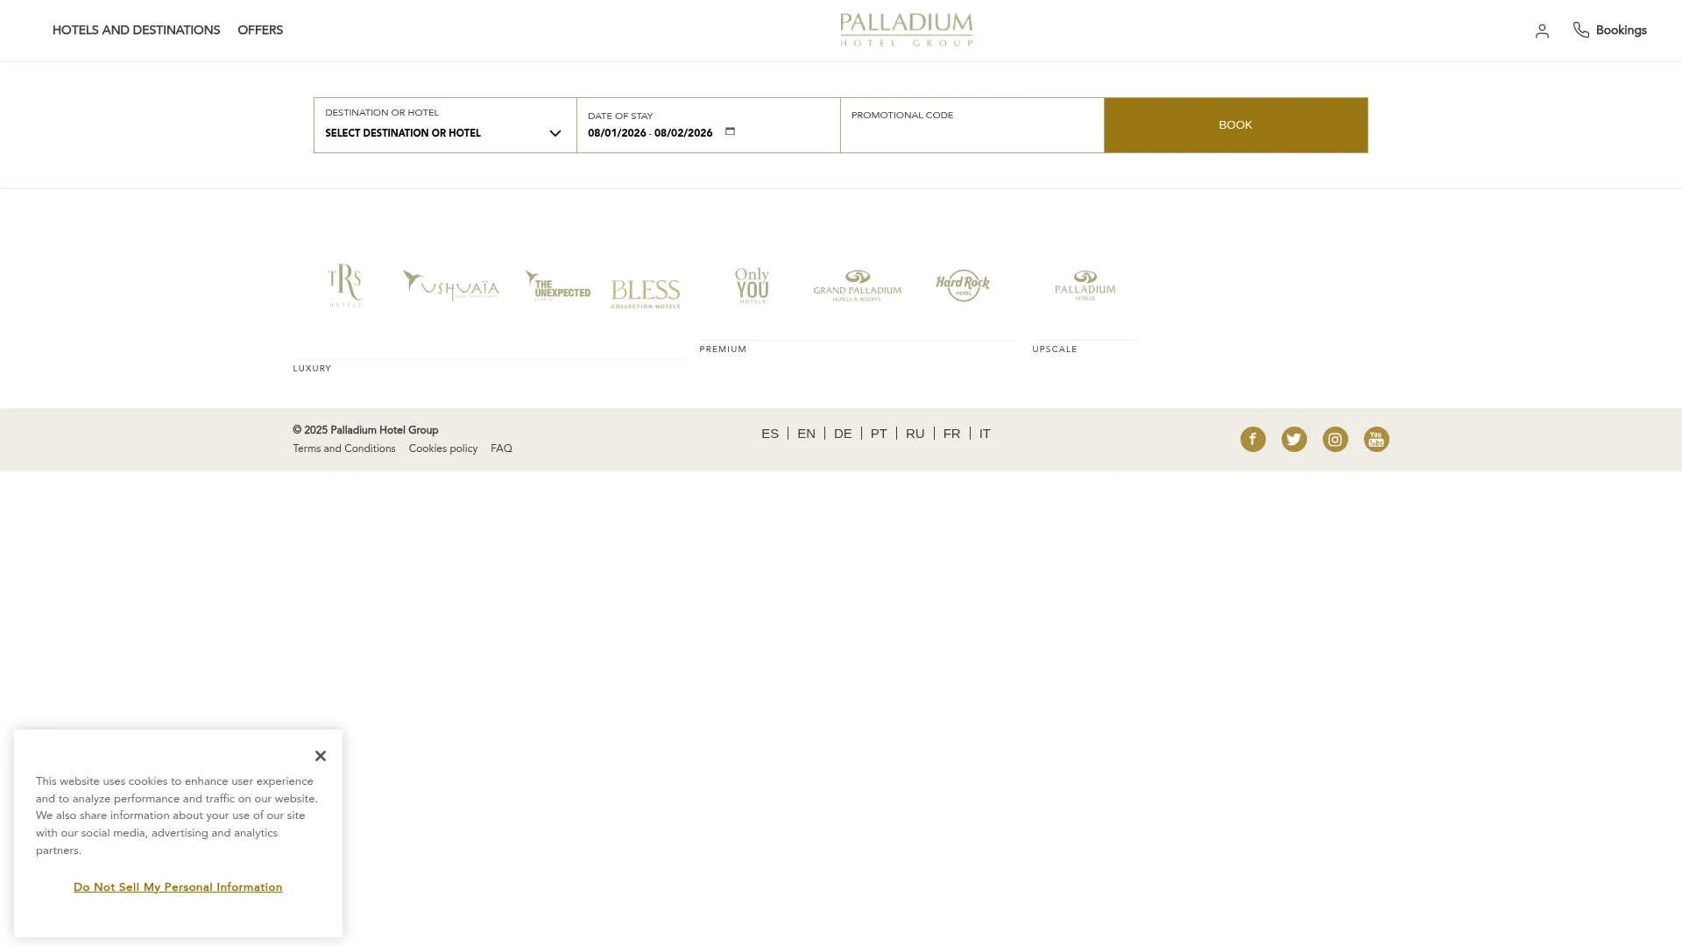Open Hotels and Destinations menu
Image resolution: width=1682 pixels, height=946 pixels.
click(136, 30)
